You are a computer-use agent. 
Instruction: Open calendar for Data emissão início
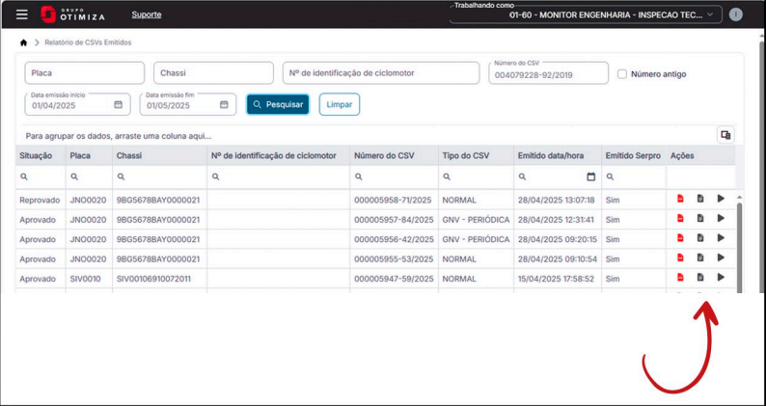[x=119, y=104]
